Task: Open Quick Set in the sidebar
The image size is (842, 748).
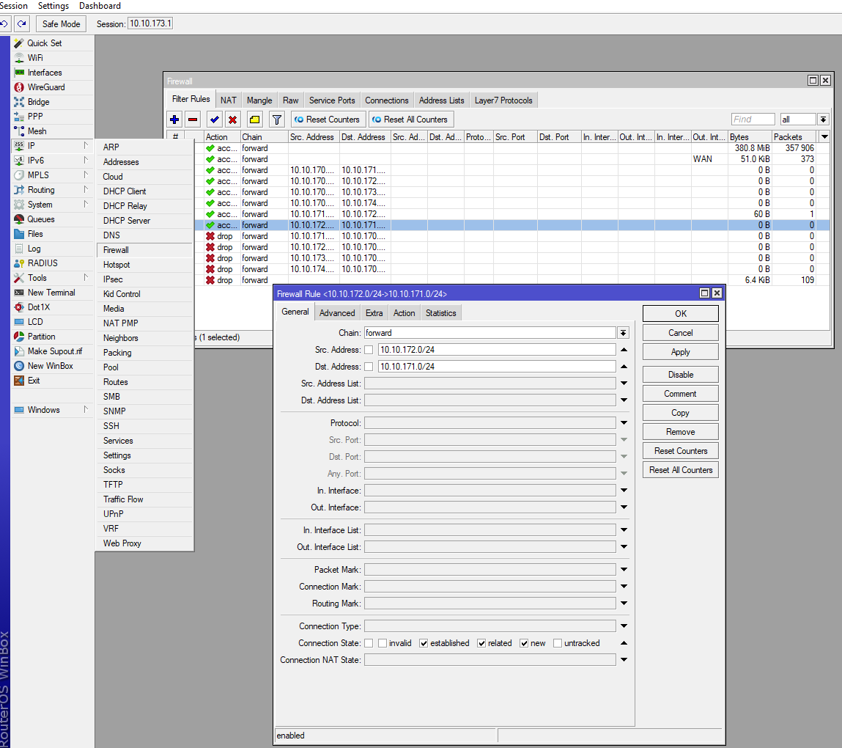Action: point(44,43)
